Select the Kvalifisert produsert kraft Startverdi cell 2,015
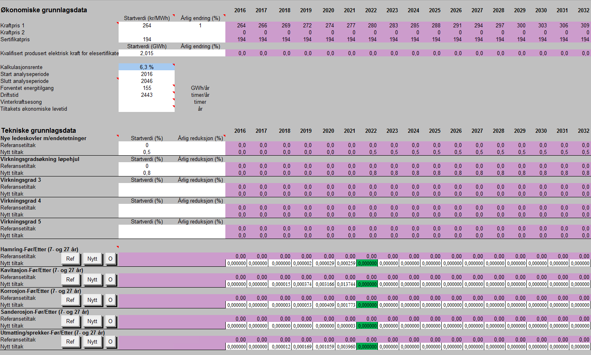Screen dimensions: 591x355 [x=146, y=53]
